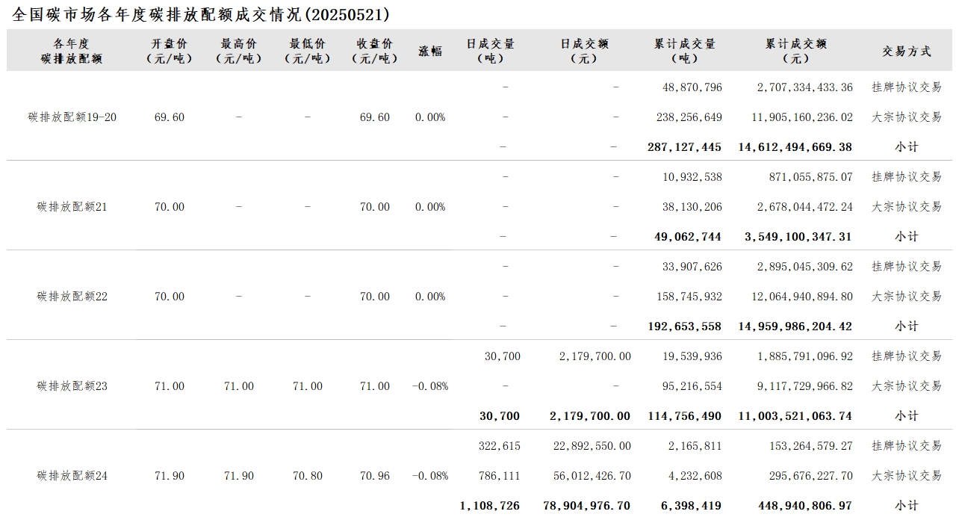Click the 碳排放配额23 row label
Screen dimensions: 959x520
(x=72, y=386)
